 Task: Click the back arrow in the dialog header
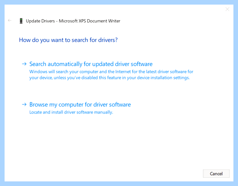pyautogui.click(x=10, y=20)
